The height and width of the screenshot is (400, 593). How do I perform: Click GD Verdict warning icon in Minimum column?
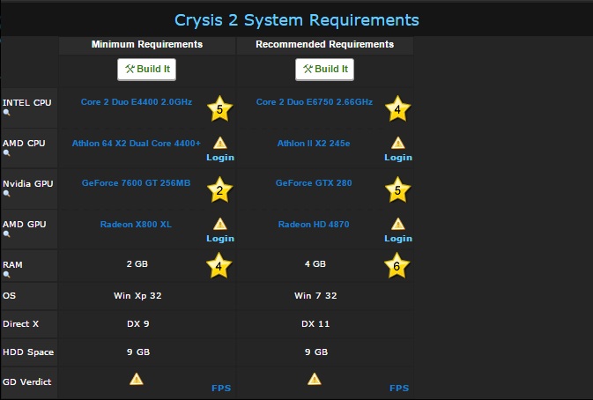pos(137,379)
